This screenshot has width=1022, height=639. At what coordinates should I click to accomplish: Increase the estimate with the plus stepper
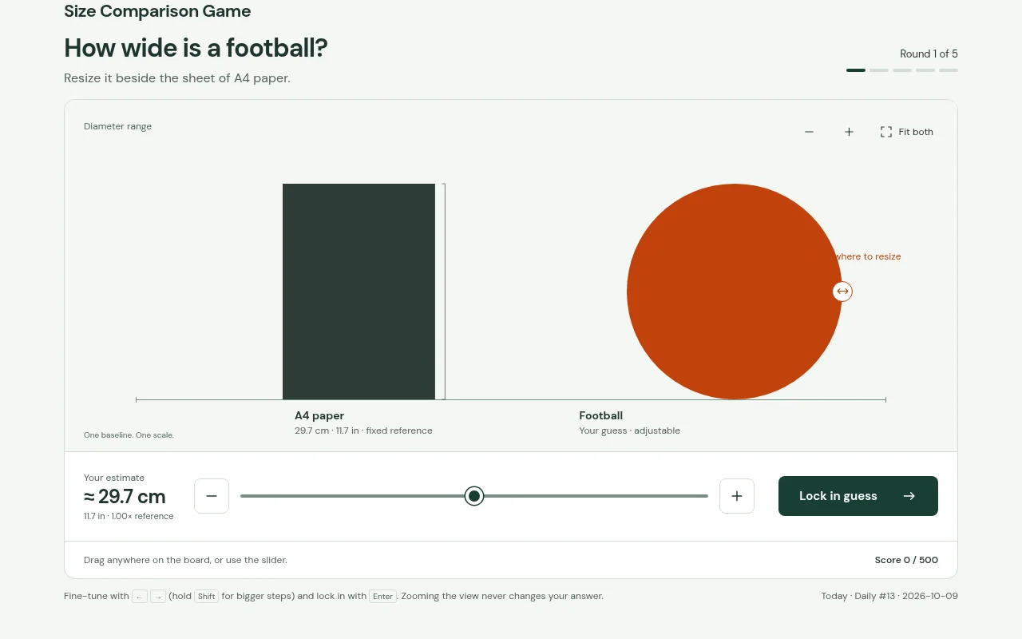click(737, 496)
